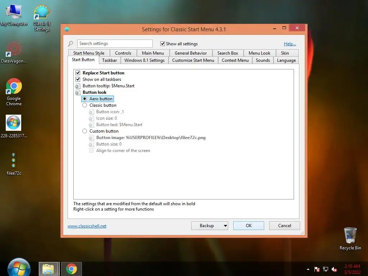Click the gear icon beside Button image
Image resolution: width=368 pixels, height=276 pixels.
[x=91, y=138]
